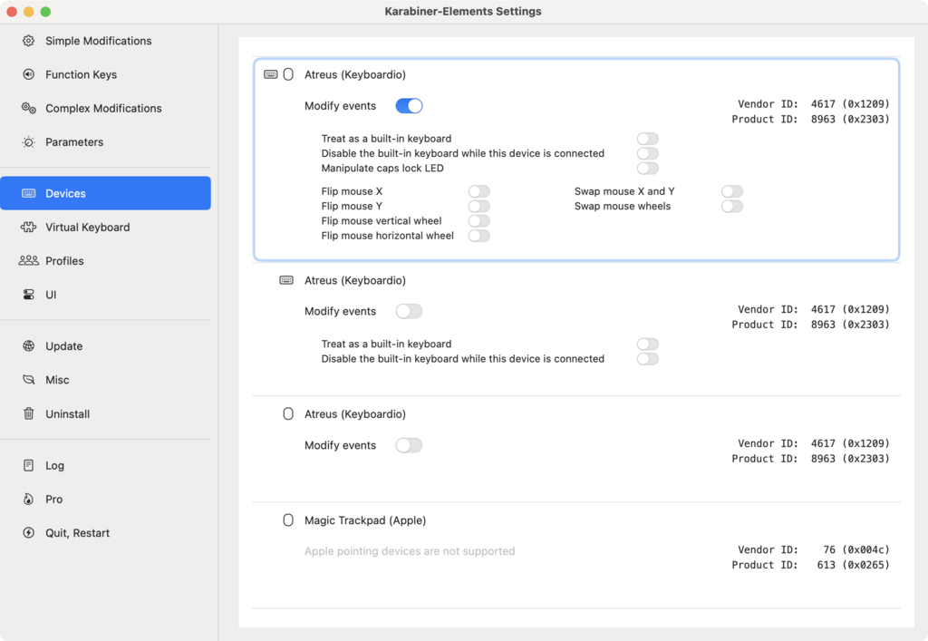The width and height of the screenshot is (928, 641).
Task: Toggle Swap mouse X and Y
Action: pos(732,191)
